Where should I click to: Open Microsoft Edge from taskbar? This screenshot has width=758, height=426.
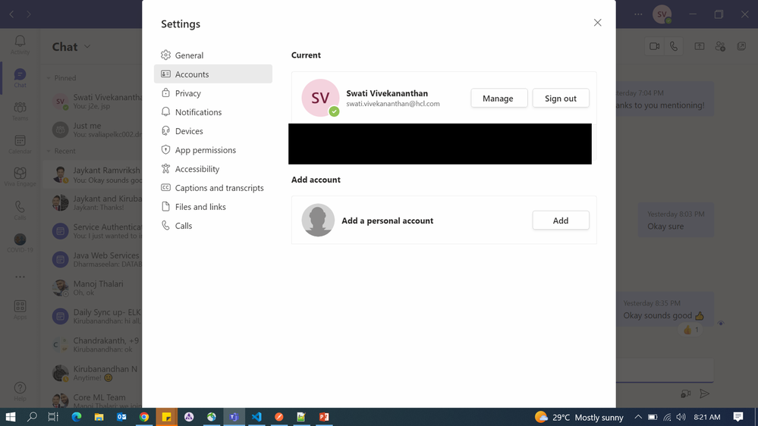[77, 417]
